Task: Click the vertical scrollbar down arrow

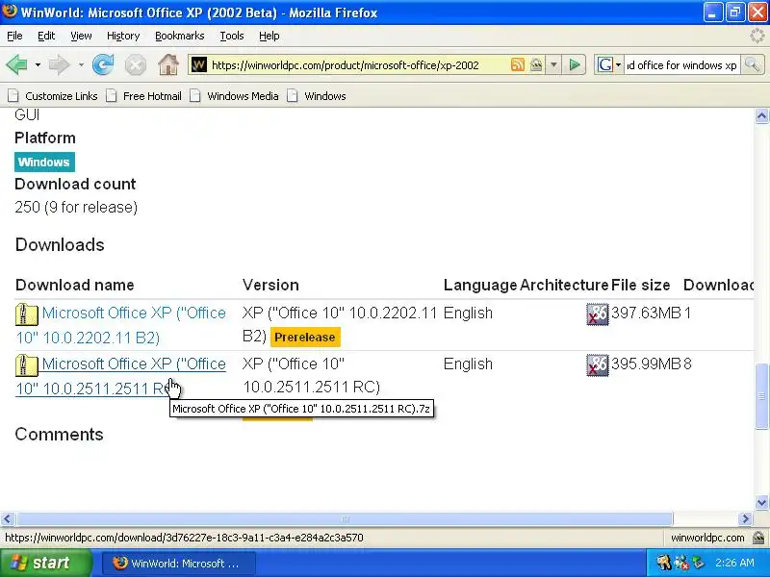Action: point(761,502)
